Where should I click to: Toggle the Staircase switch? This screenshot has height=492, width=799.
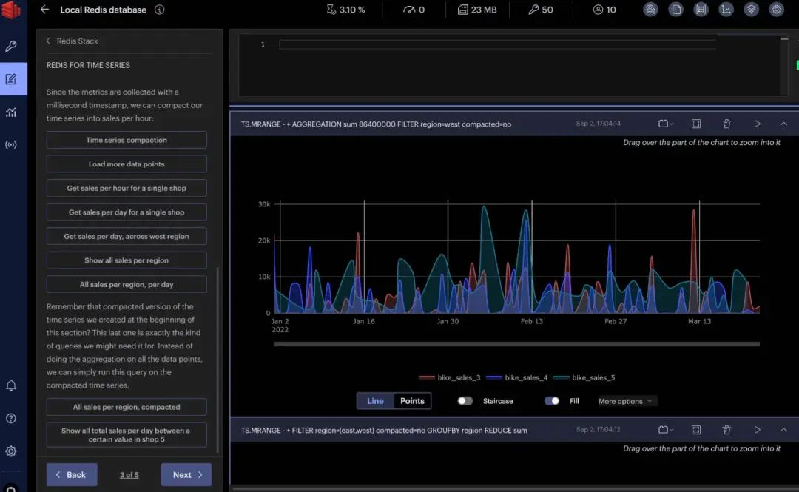coord(465,401)
